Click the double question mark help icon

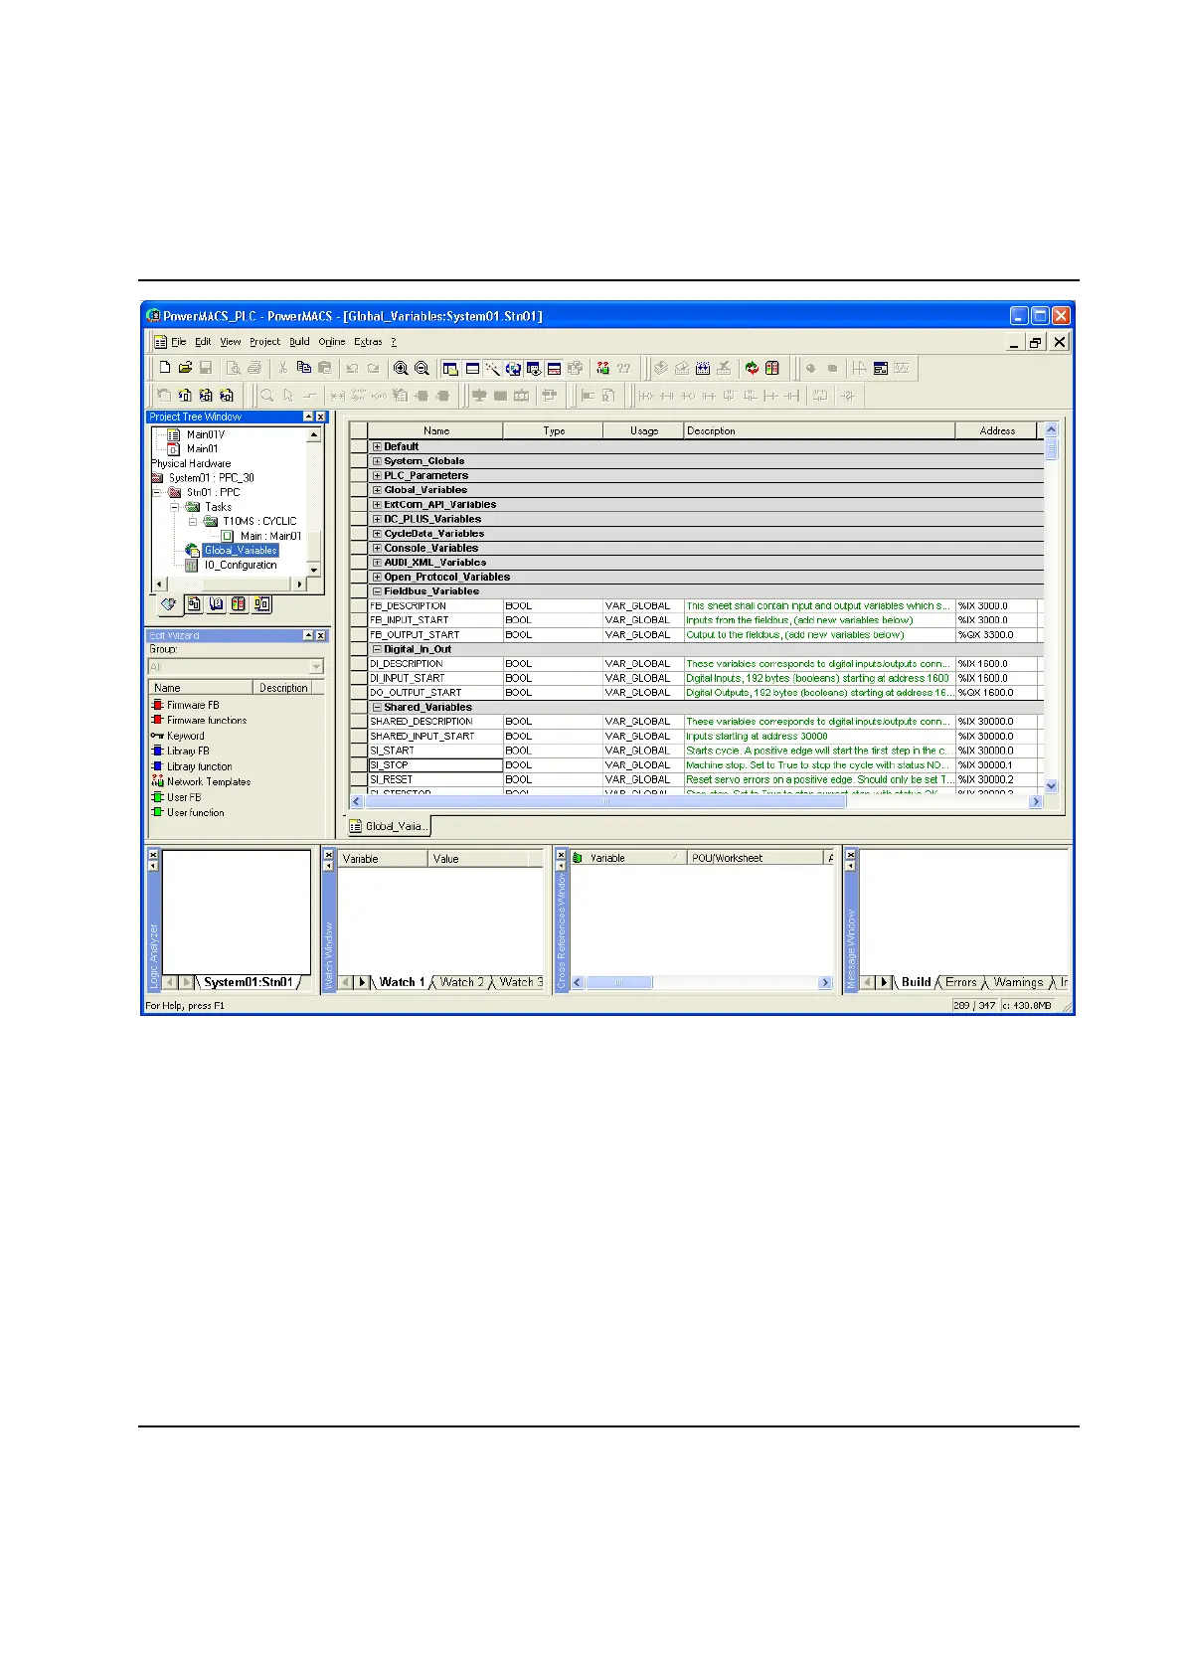[x=623, y=368]
